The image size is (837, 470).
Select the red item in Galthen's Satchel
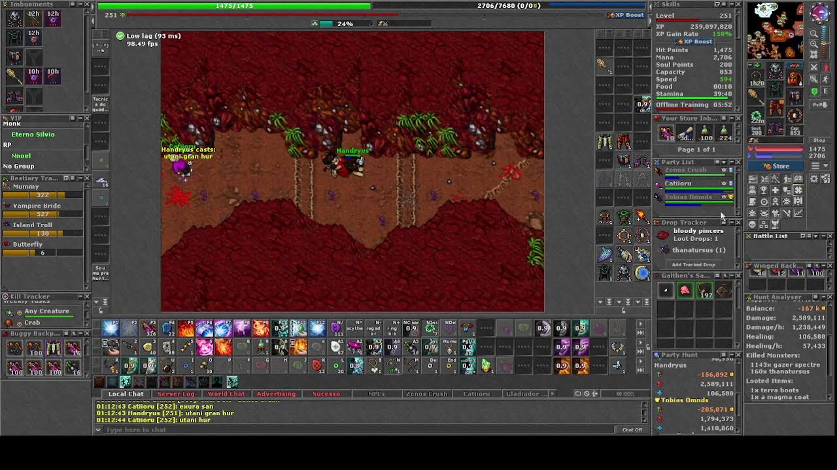click(685, 290)
